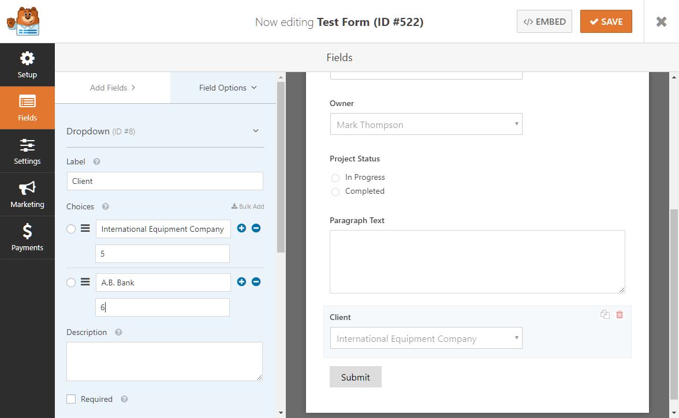Delete the Client field with the trash icon
The height and width of the screenshot is (418, 679).
[x=620, y=314]
